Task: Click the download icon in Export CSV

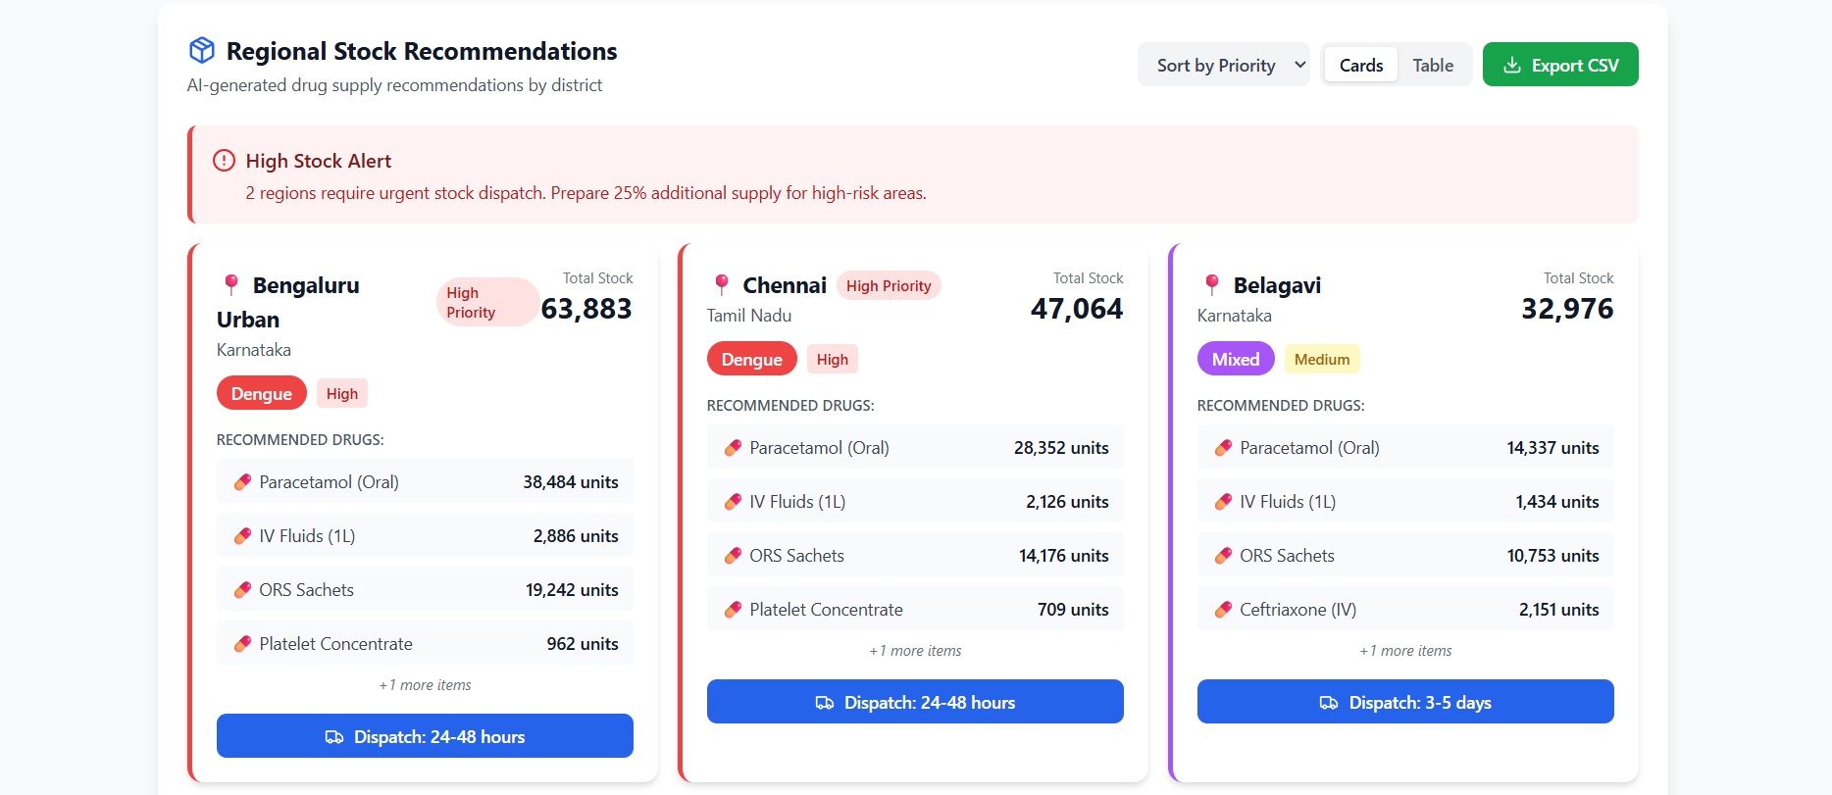Action: [x=1512, y=65]
